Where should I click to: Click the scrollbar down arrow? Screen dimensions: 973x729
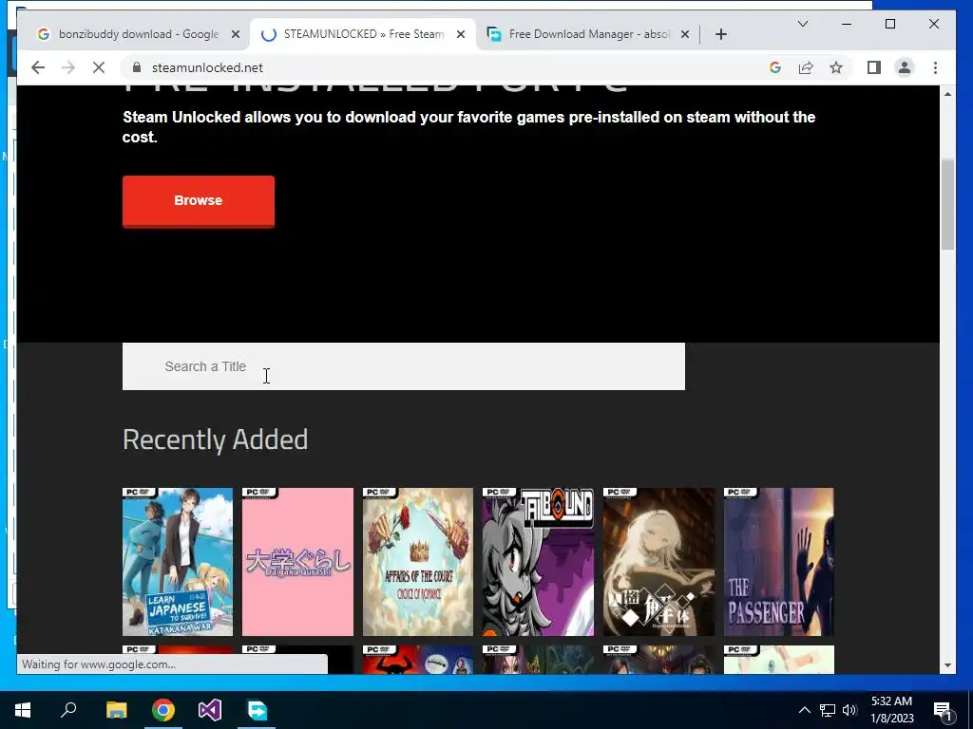[x=947, y=665]
